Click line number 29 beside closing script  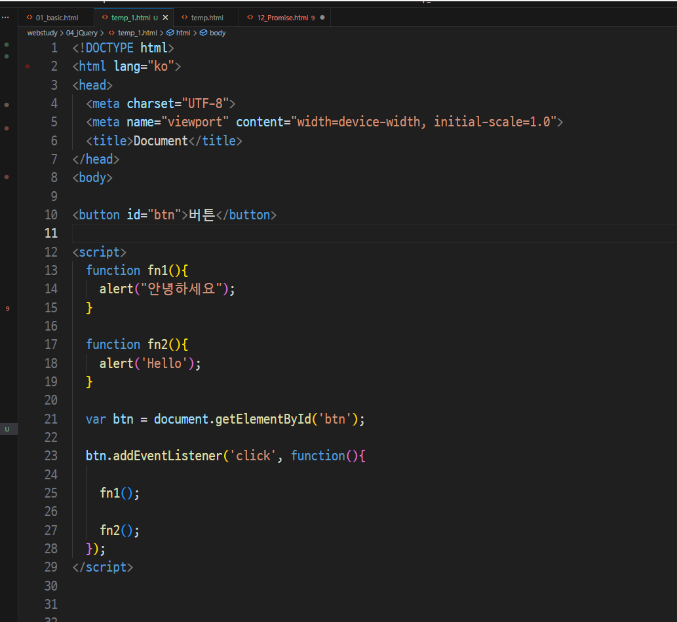(51, 567)
